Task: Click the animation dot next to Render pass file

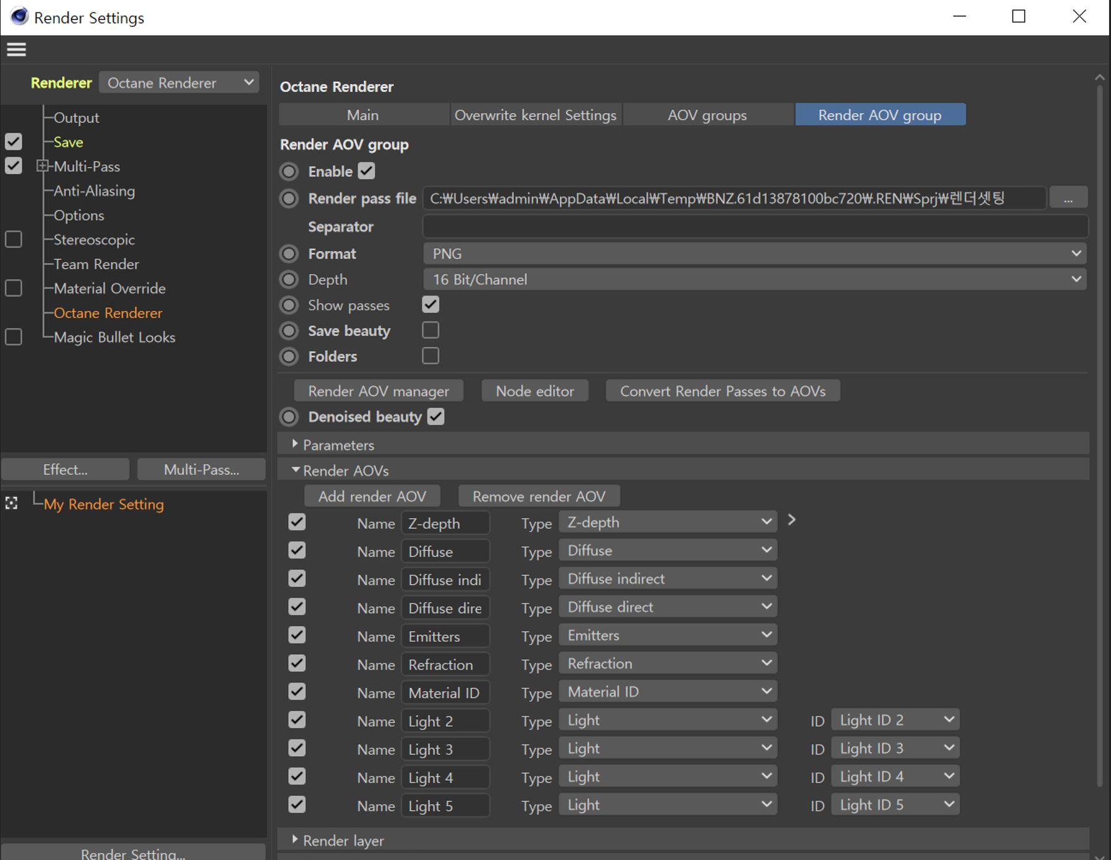Action: click(x=289, y=198)
